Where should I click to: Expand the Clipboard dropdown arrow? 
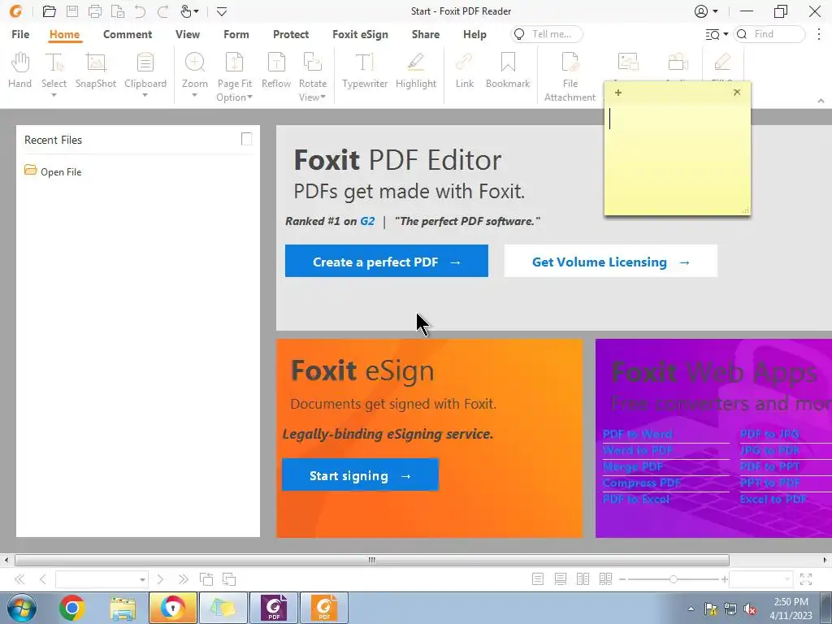[x=145, y=96]
